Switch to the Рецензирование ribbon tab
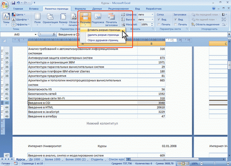The image size is (231, 166). tap(118, 9)
